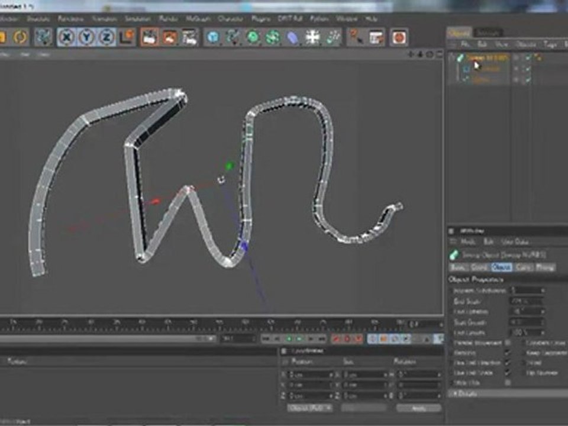Viewport: 568px width, 426px height.
Task: Open the MoGraph menu
Action: click(x=198, y=18)
